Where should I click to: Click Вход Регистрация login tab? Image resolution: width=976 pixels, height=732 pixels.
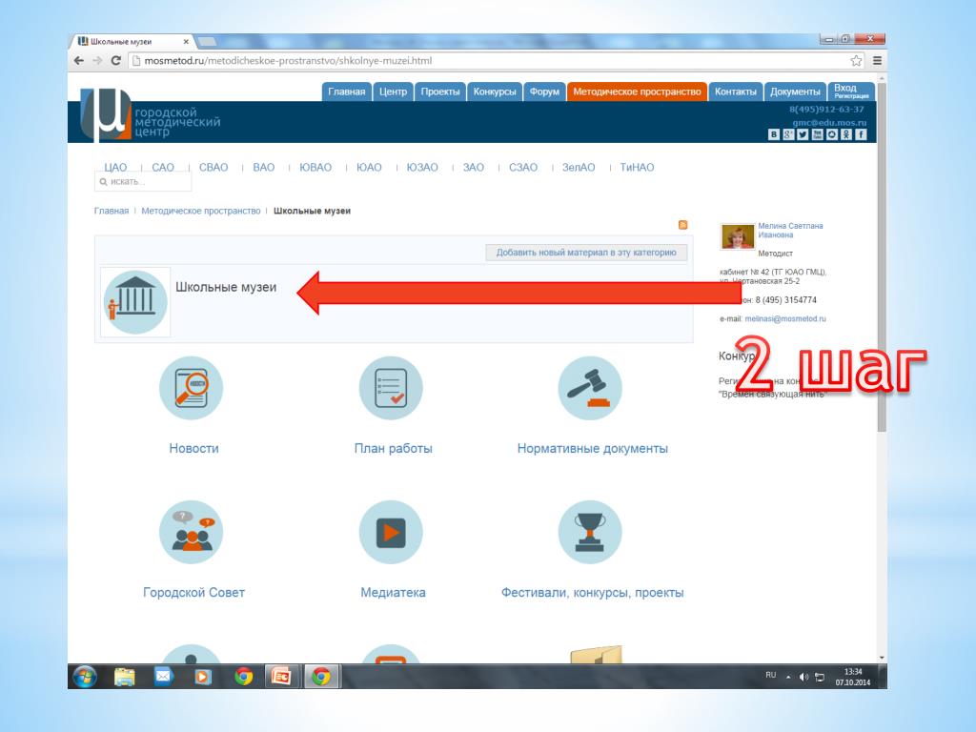coord(851,91)
